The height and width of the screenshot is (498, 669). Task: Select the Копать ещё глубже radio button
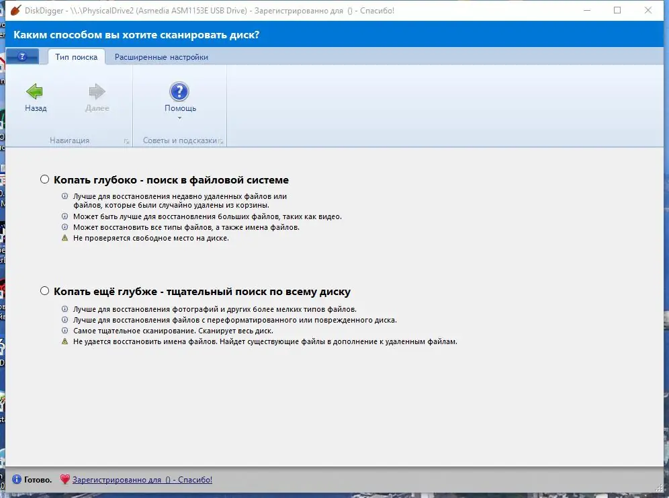(44, 290)
